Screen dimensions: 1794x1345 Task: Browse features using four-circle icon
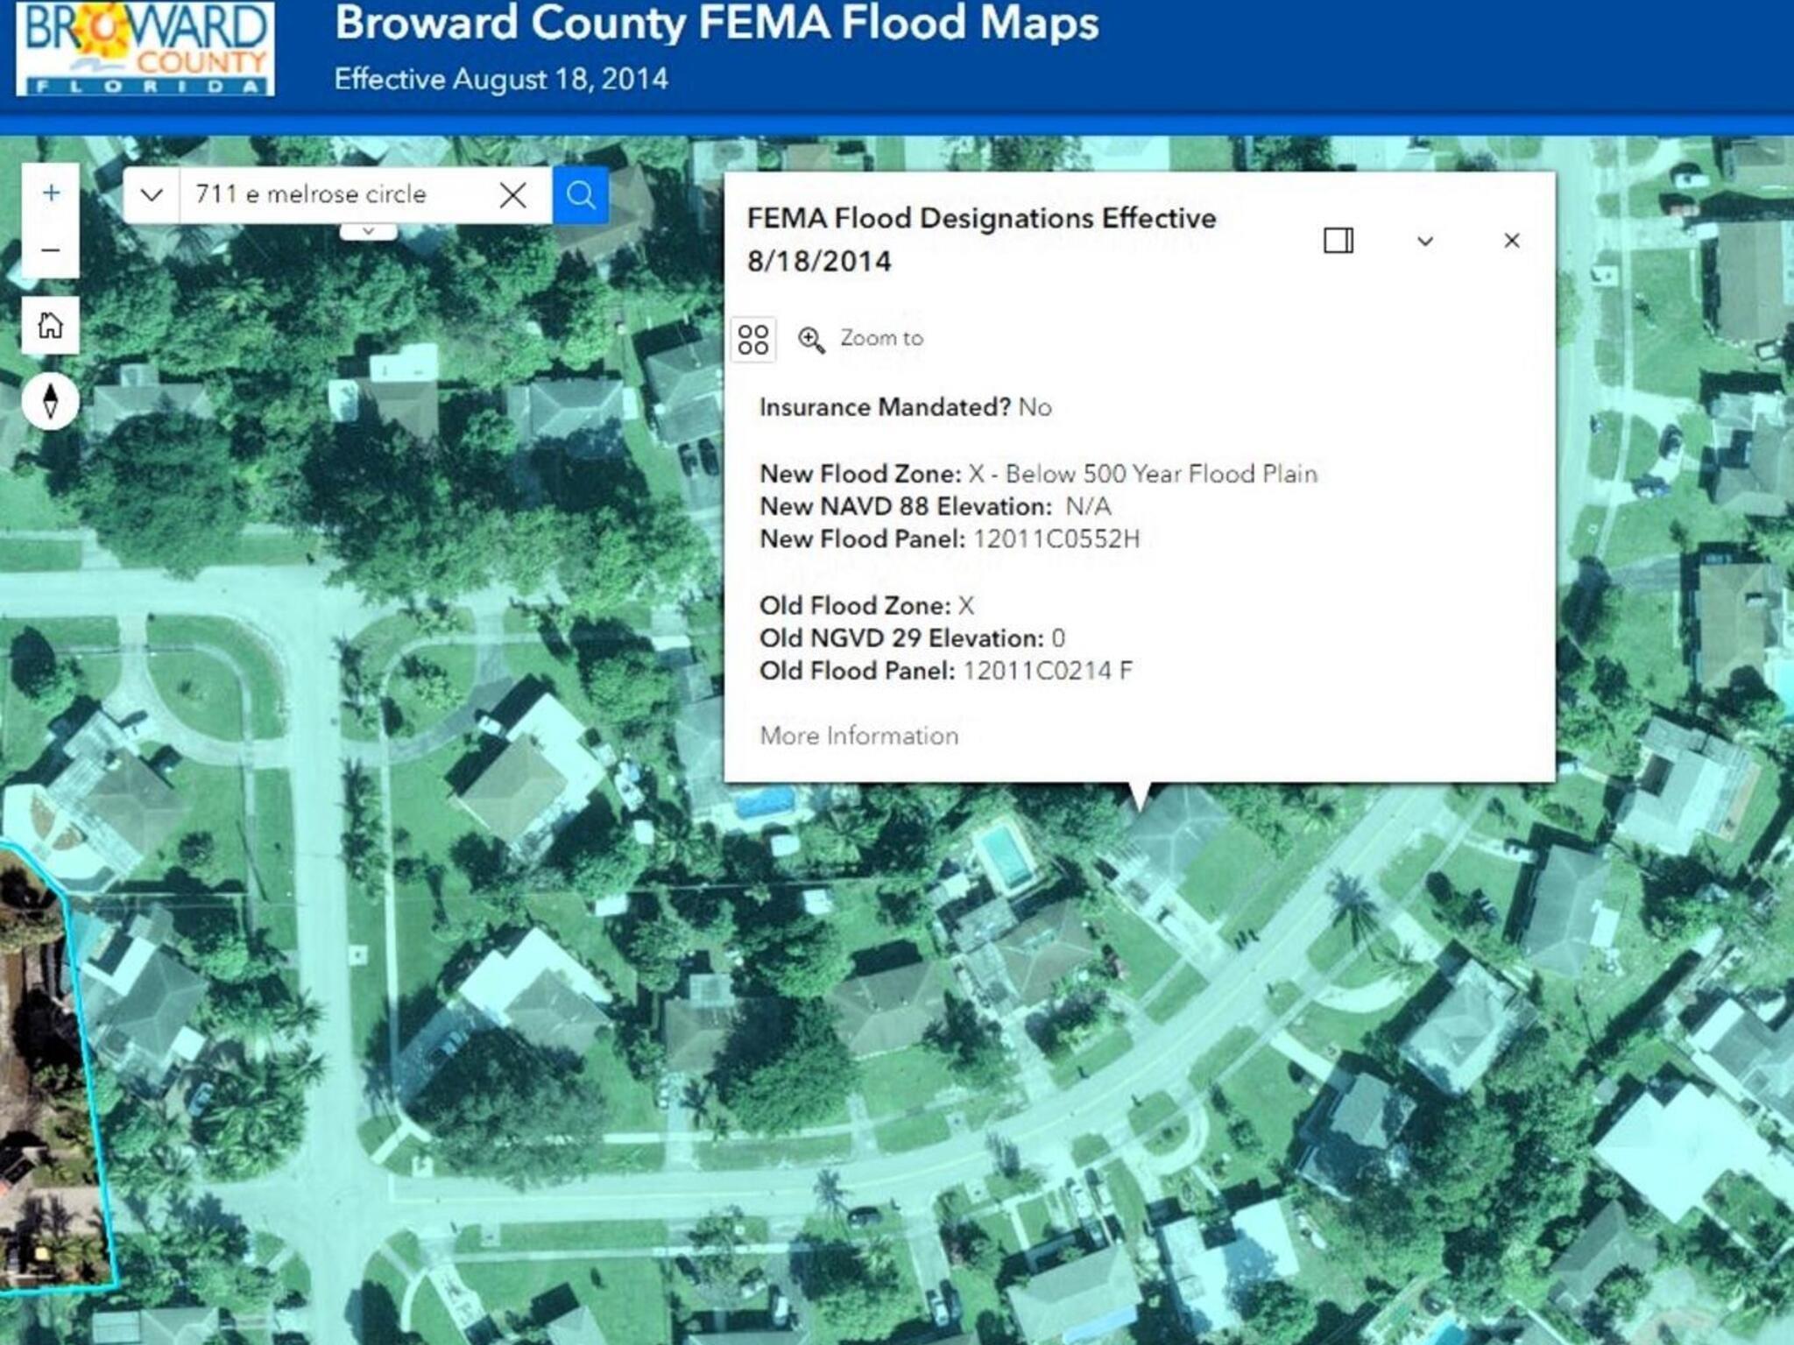click(x=752, y=339)
